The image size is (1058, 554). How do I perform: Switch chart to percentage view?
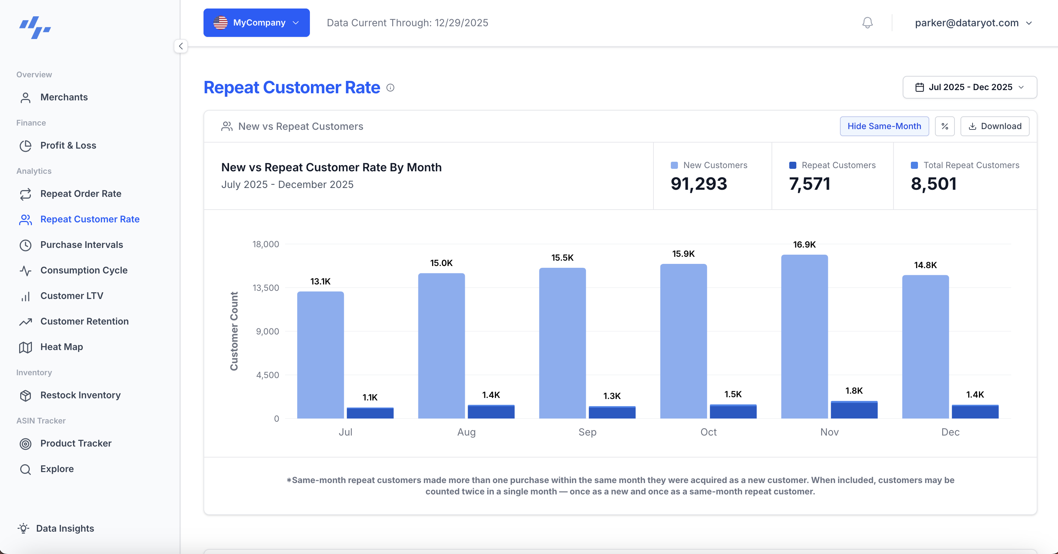[945, 126]
